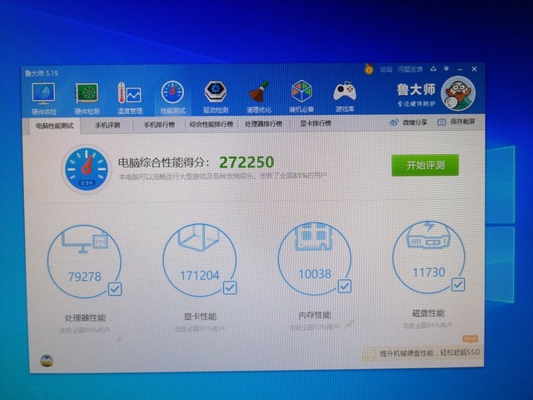Click the skin/upload icon in title bar
Image resolution: width=533 pixels, height=400 pixels.
tap(433, 69)
